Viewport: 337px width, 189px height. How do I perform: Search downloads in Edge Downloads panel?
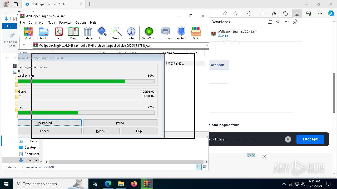(x=278, y=22)
